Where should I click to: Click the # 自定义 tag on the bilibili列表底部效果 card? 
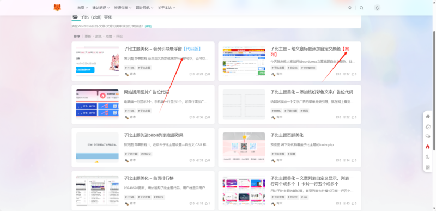[x=146, y=154]
